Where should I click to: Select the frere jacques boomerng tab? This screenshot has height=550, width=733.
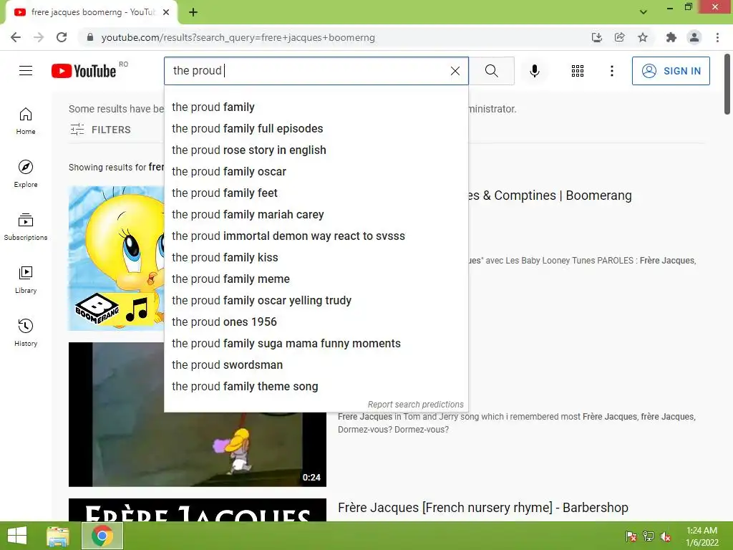(x=91, y=12)
